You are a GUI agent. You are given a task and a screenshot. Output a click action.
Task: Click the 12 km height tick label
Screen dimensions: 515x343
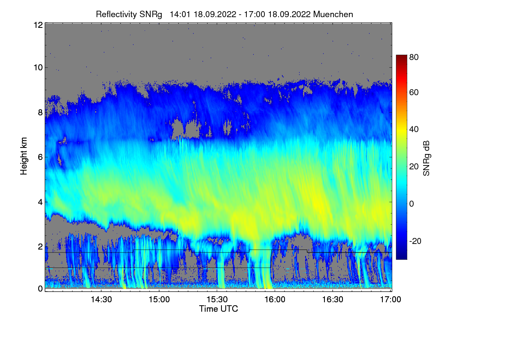click(x=38, y=25)
